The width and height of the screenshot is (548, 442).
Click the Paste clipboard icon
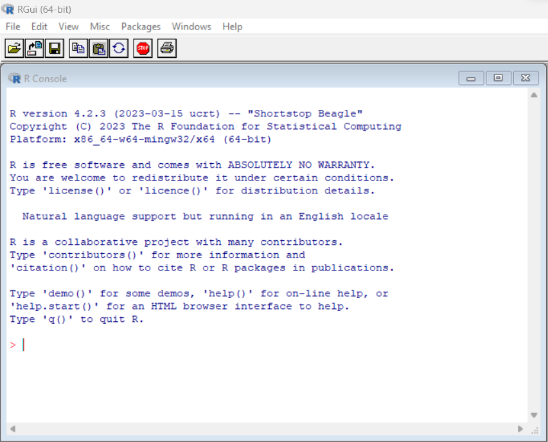(98, 48)
